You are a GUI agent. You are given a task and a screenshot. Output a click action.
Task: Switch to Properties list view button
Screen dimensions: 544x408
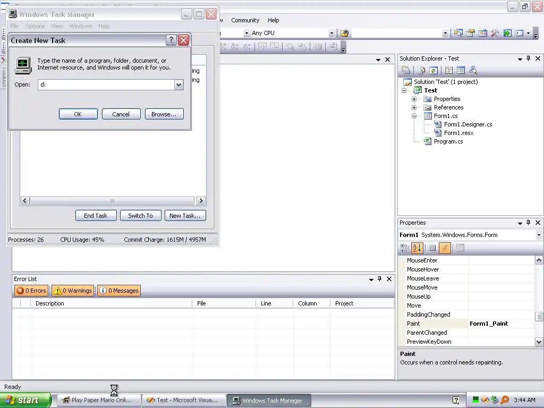coord(432,248)
